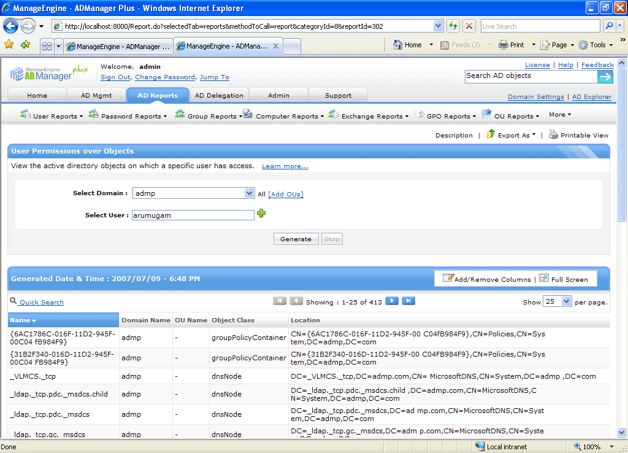The height and width of the screenshot is (453, 628).
Task: Open the AD Explorer link
Action: coord(592,96)
